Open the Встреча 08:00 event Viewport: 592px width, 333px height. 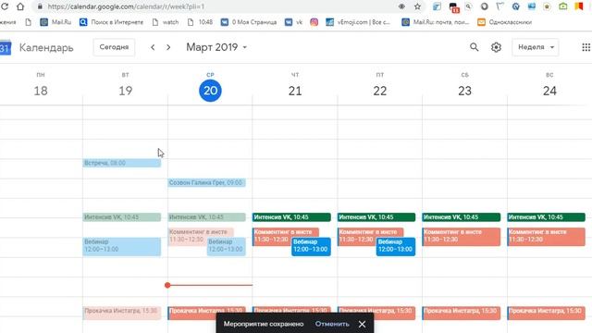[121, 163]
